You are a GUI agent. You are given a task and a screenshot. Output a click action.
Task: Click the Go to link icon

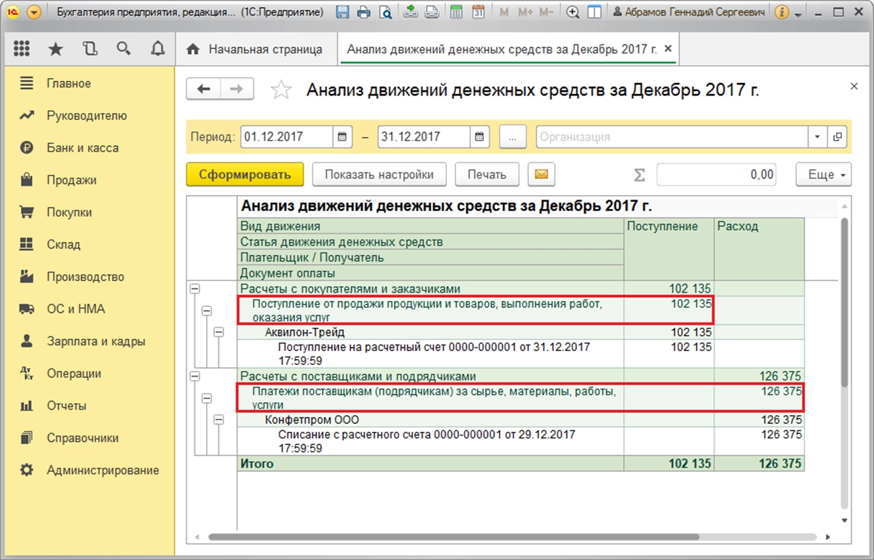pyautogui.click(x=432, y=12)
